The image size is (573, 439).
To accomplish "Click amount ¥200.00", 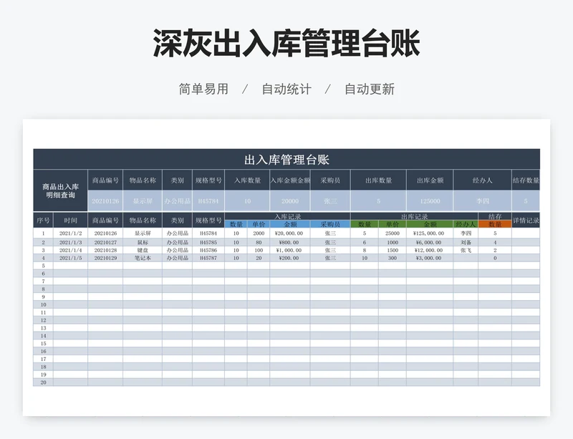I will [289, 258].
